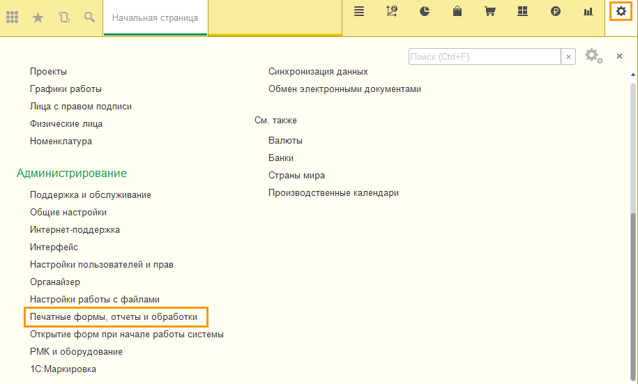Open Открытие форм при начале работы системы
638x384 pixels.
point(126,335)
